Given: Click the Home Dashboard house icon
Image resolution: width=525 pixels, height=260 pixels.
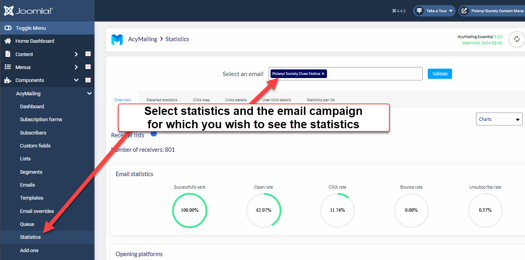Looking at the screenshot, I should click(7, 41).
